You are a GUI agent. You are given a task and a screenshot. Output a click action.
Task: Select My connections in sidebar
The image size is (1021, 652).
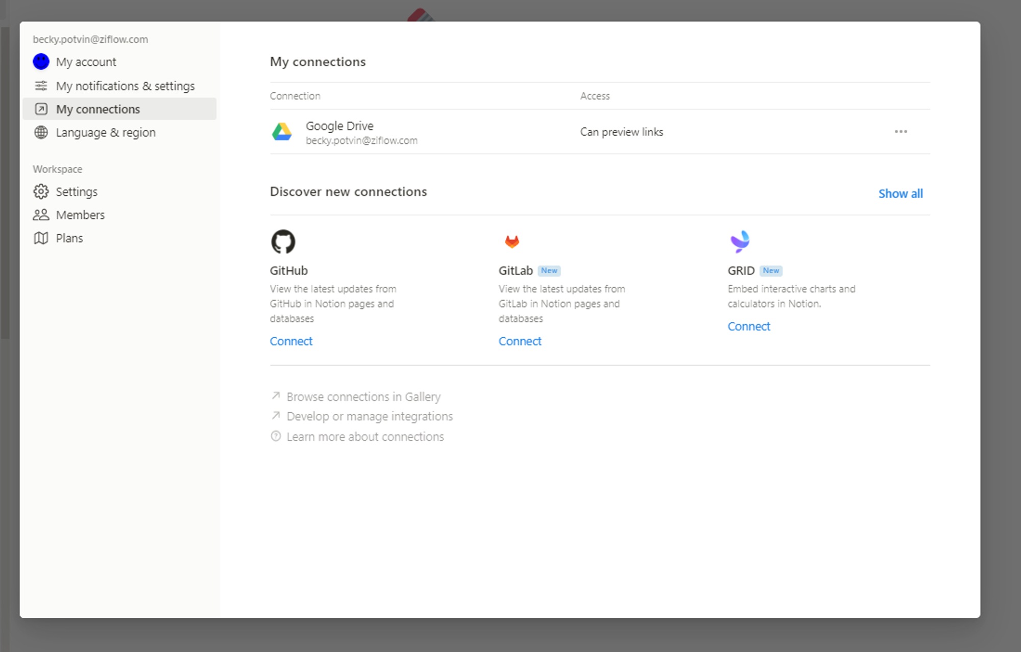tap(119, 109)
